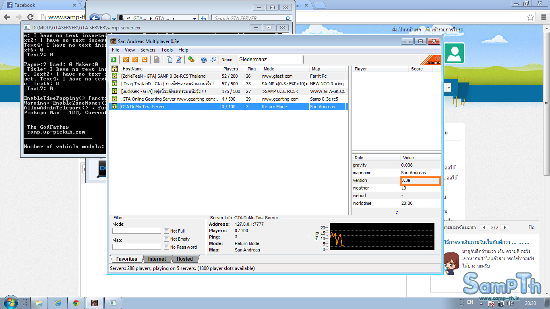Click the EN language indicator in taskbar

click(x=470, y=302)
